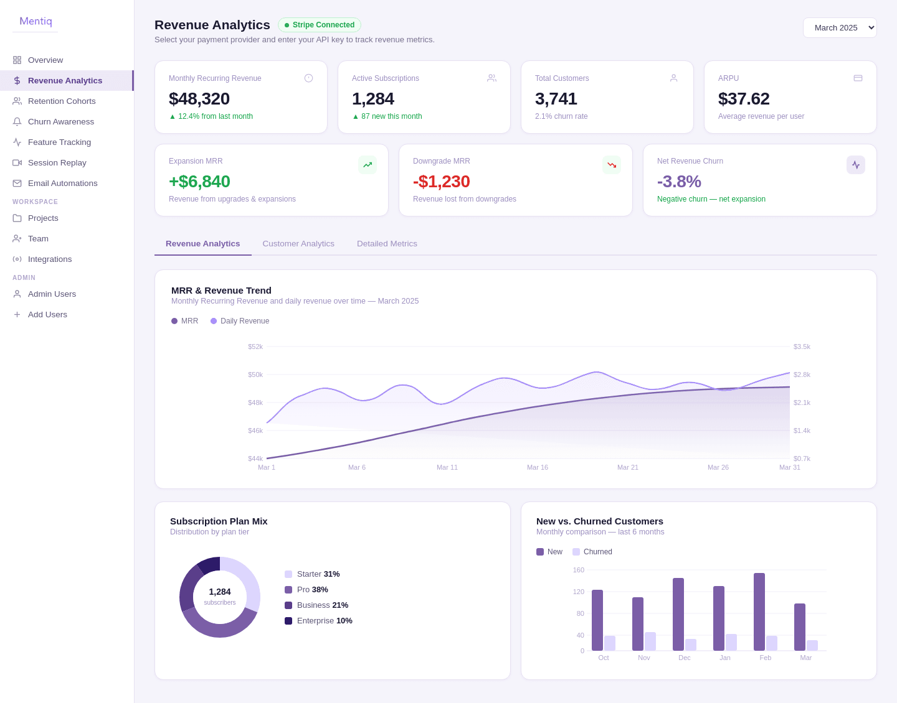Expand the Workspace section header
Image resolution: width=897 pixels, height=703 pixels.
(36, 202)
